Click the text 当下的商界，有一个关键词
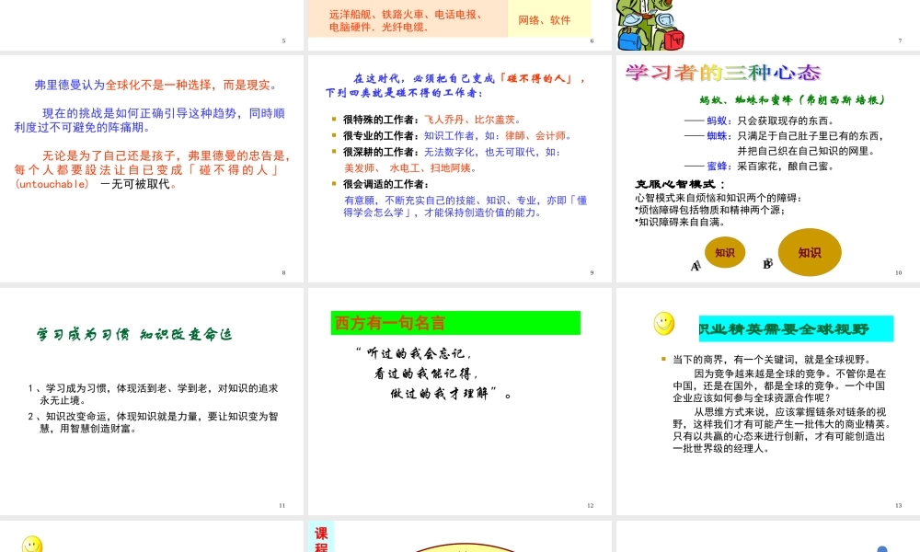The image size is (920, 552). [x=772, y=360]
